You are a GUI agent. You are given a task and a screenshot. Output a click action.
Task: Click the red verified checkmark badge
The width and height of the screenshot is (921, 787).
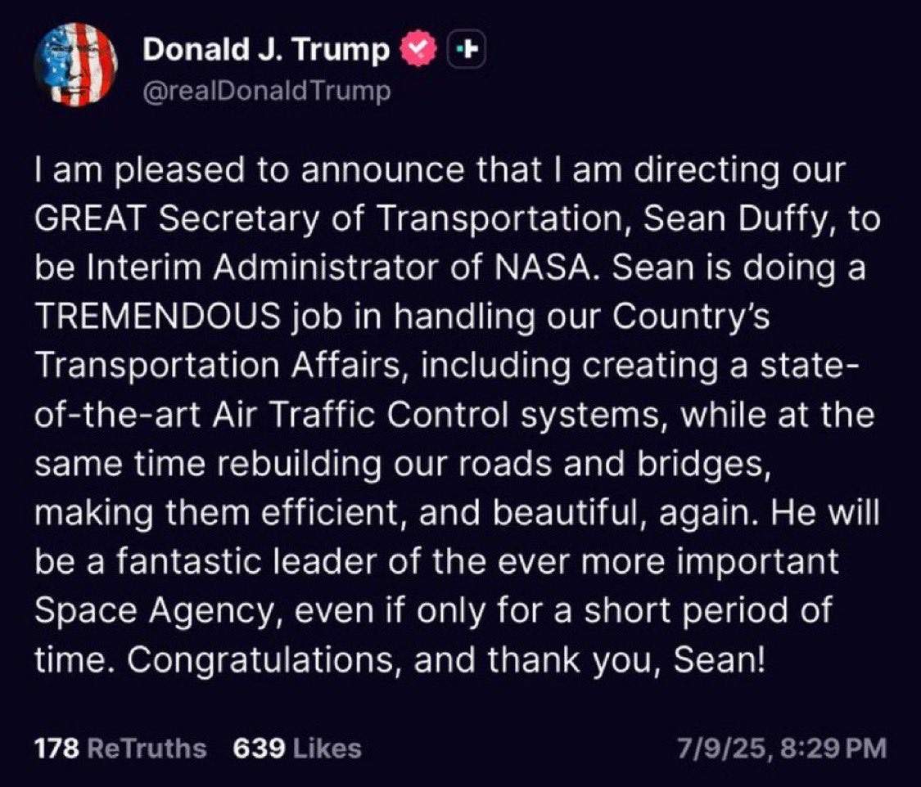coord(419,49)
